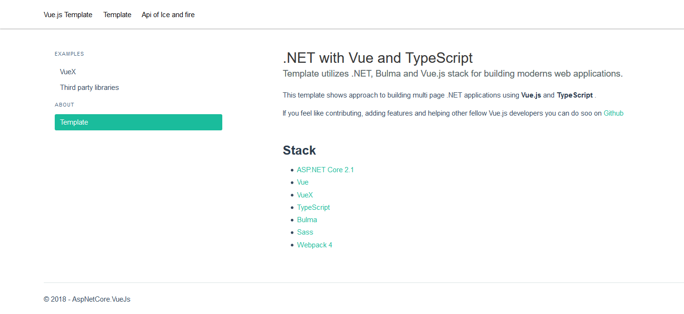This screenshot has width=684, height=314.
Task: Click the Stack section heading
Action: tap(299, 150)
